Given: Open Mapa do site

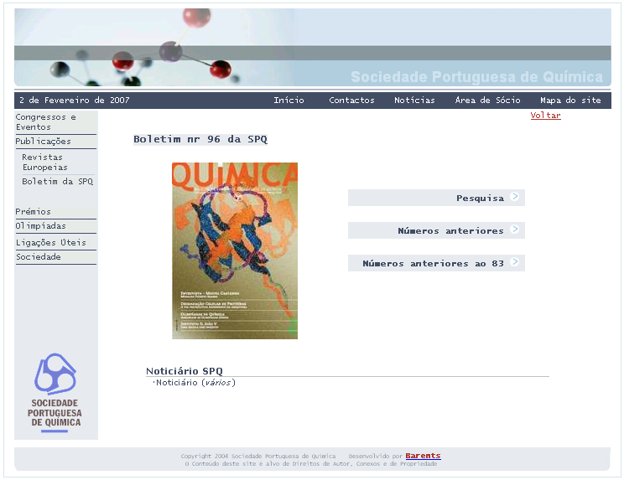Looking at the screenshot, I should tap(570, 101).
